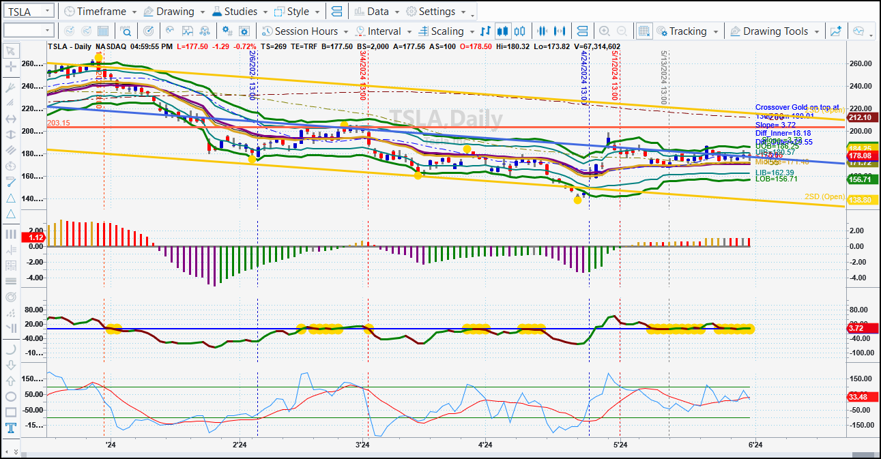This screenshot has height=459, width=881.
Task: Click the magnifier scan icon in second toolbar
Action: (x=126, y=31)
